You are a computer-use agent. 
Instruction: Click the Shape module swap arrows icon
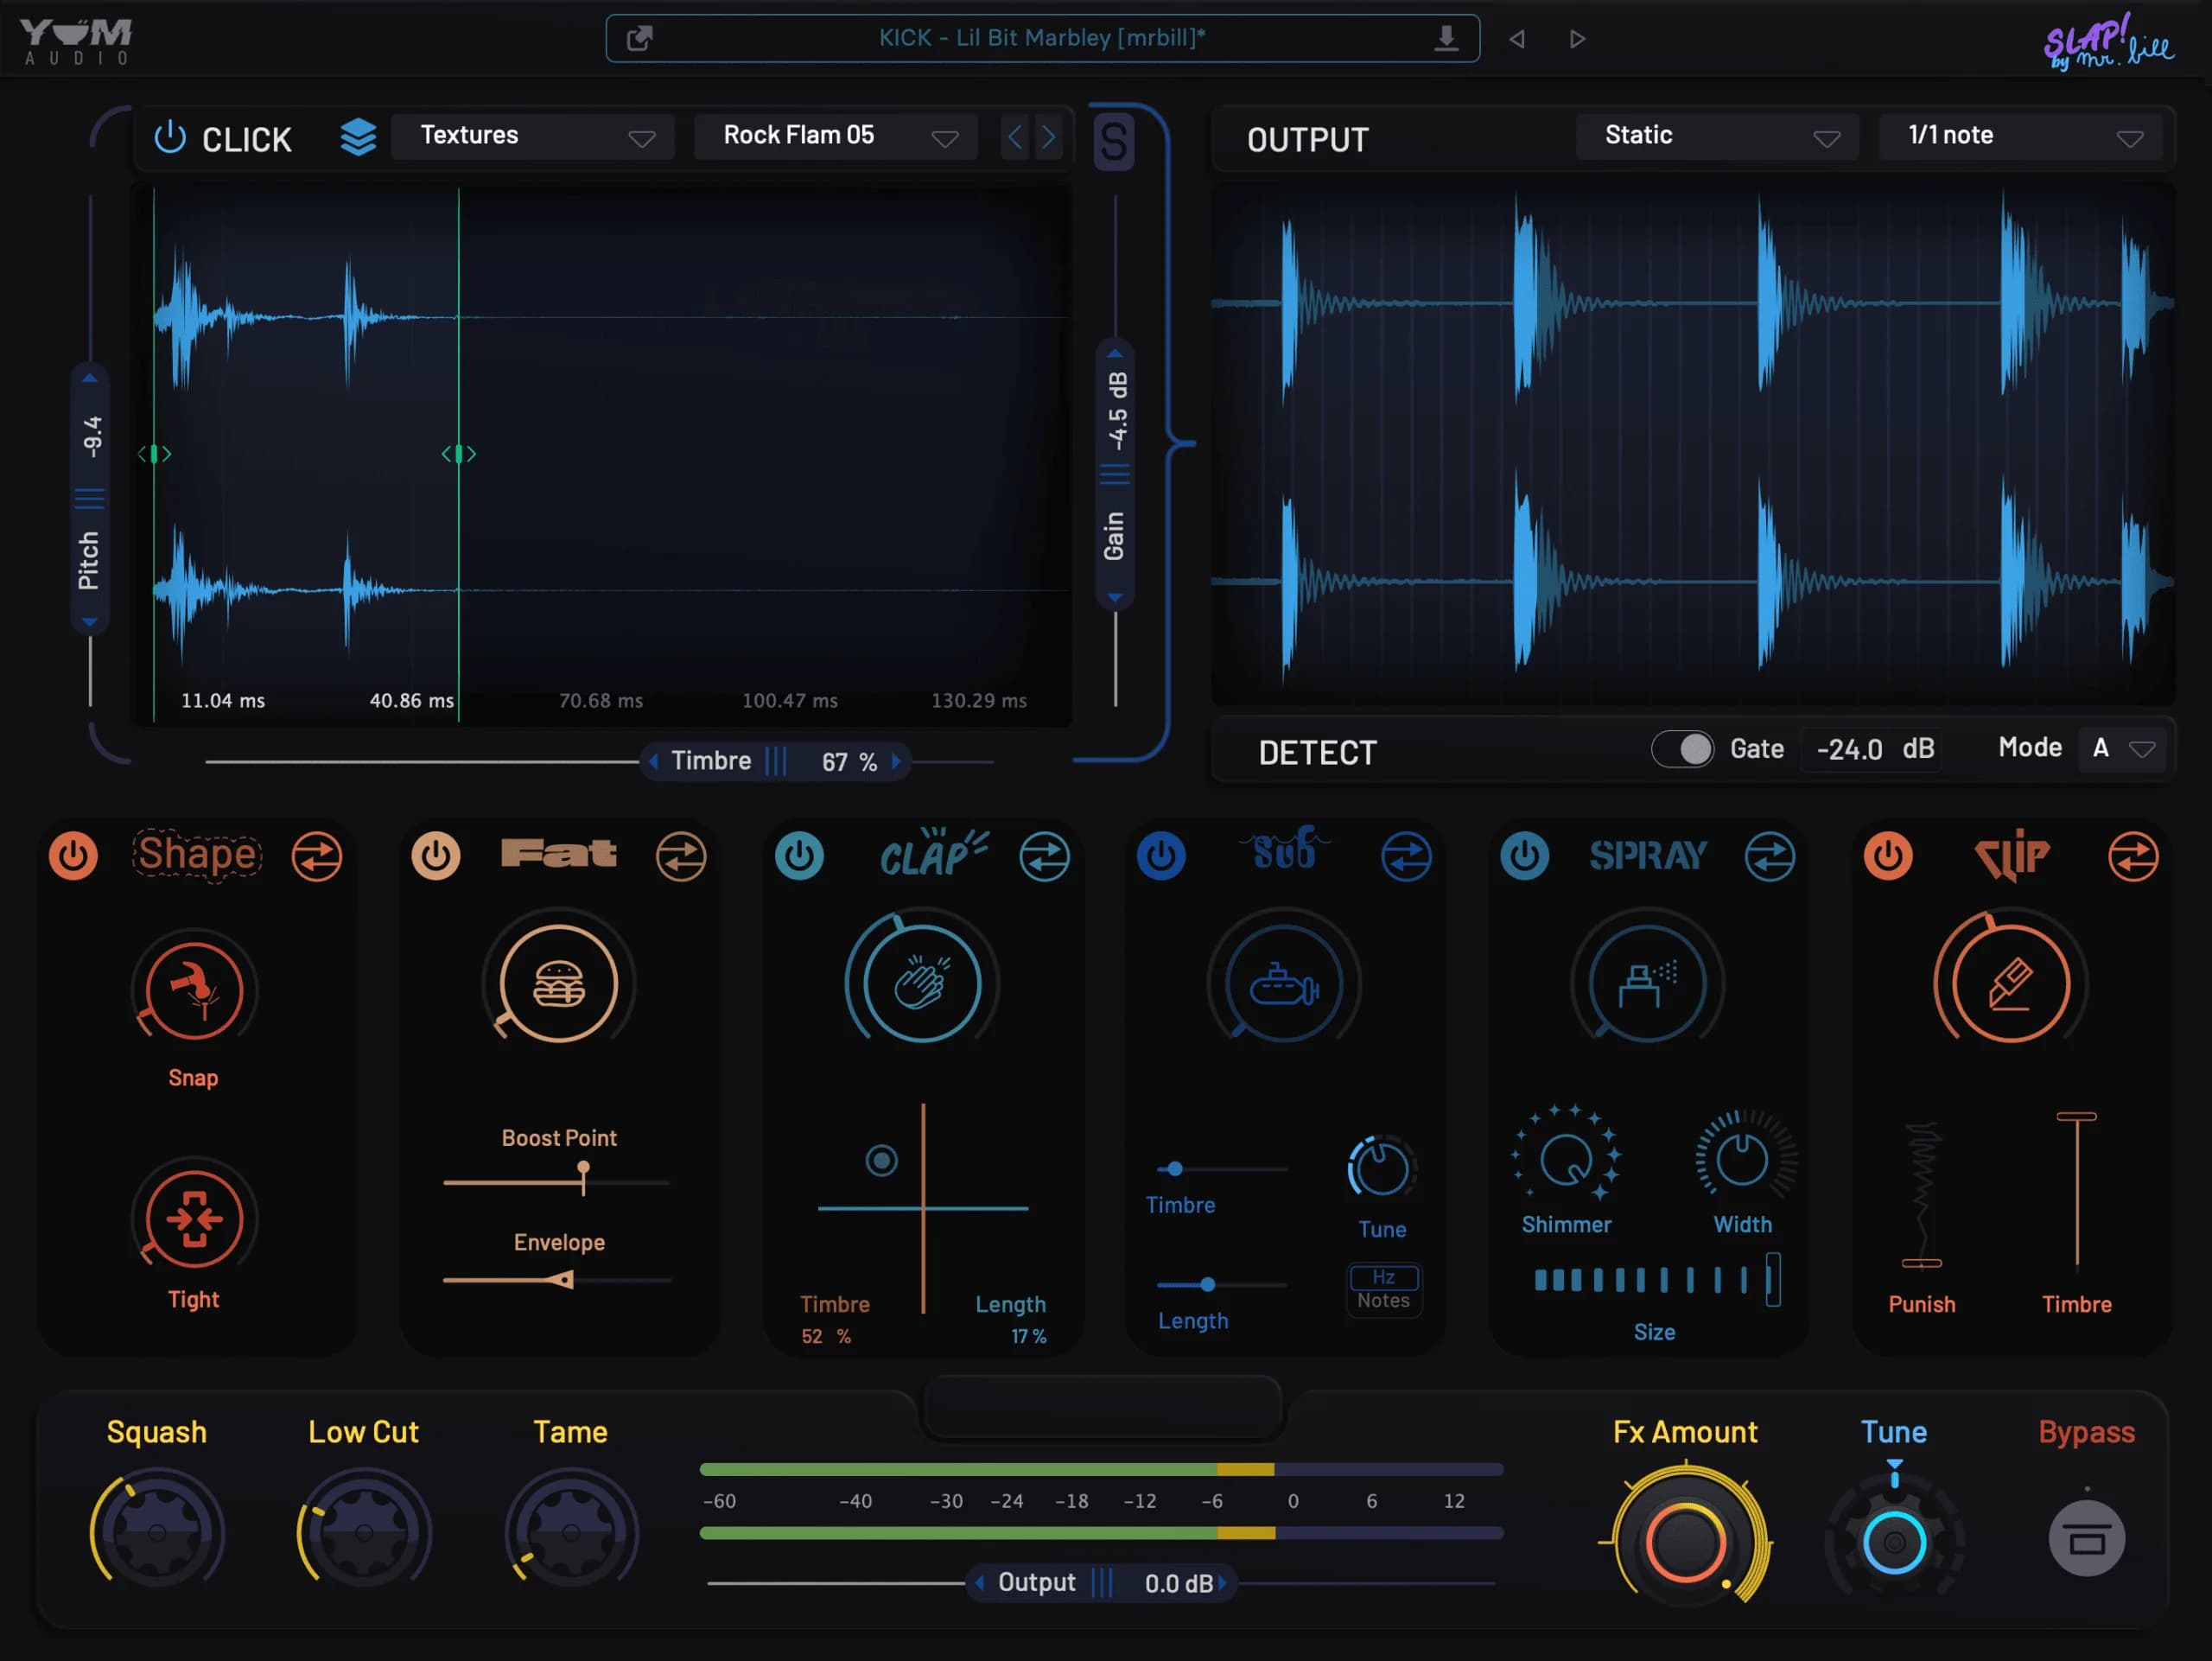click(x=317, y=857)
